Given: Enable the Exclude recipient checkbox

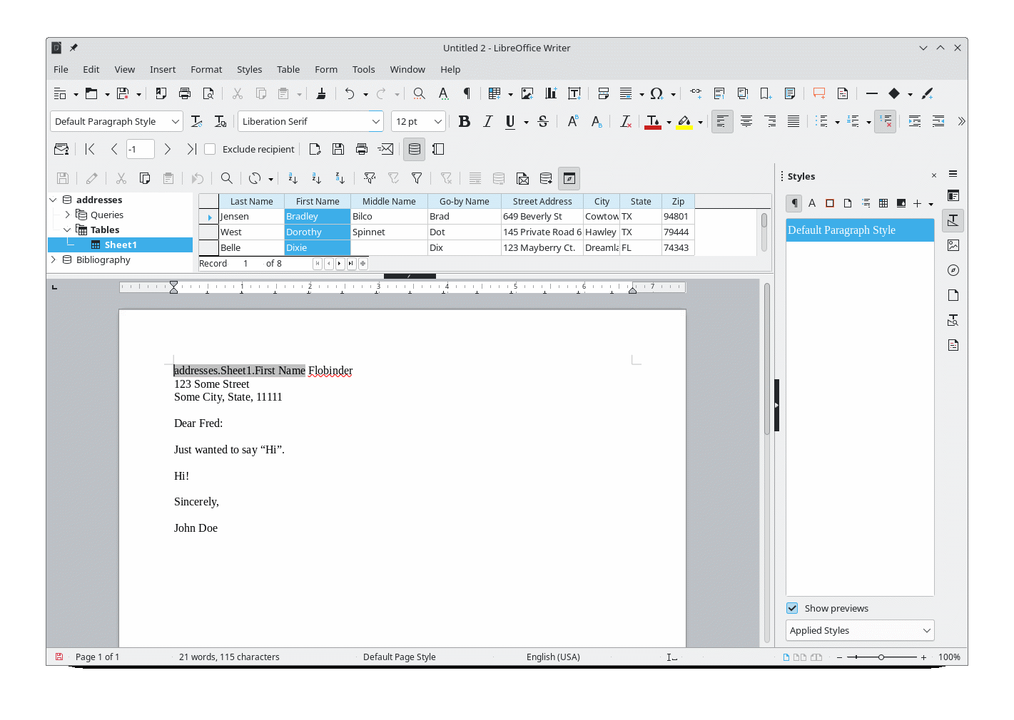Looking at the screenshot, I should 210,149.
